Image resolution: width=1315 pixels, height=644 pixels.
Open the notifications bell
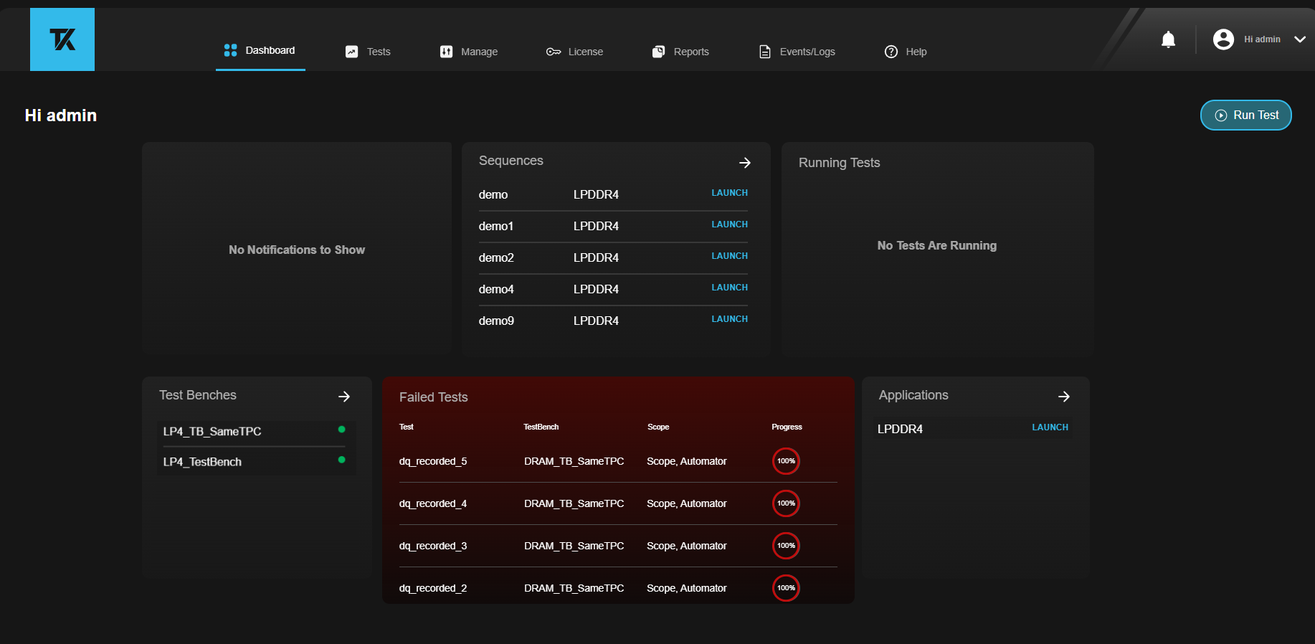point(1168,39)
